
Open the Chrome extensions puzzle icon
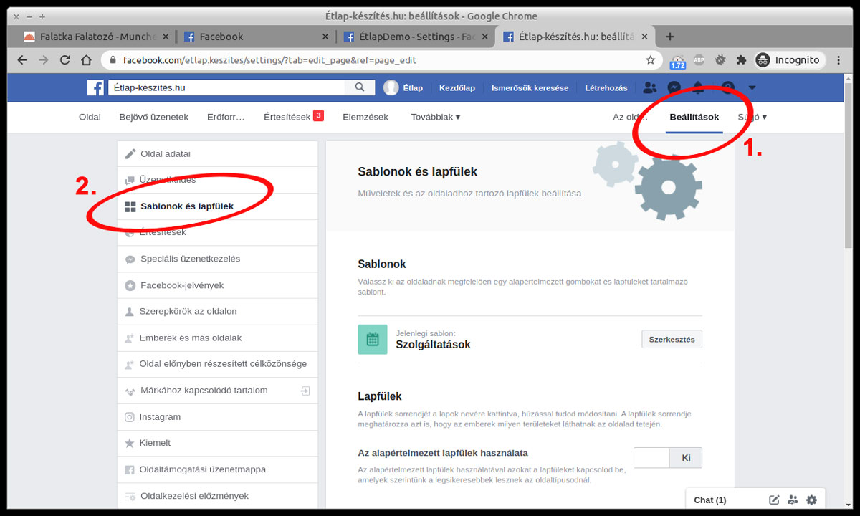click(x=741, y=60)
